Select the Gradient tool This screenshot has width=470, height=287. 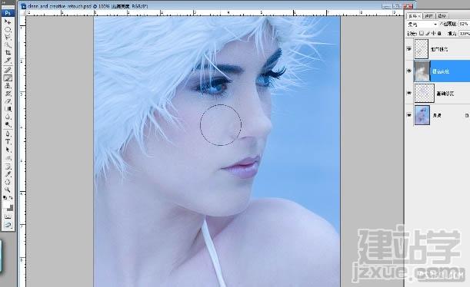tap(8, 109)
